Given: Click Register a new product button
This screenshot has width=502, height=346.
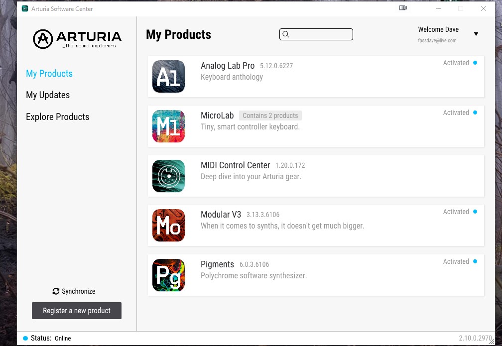Looking at the screenshot, I should pos(77,311).
